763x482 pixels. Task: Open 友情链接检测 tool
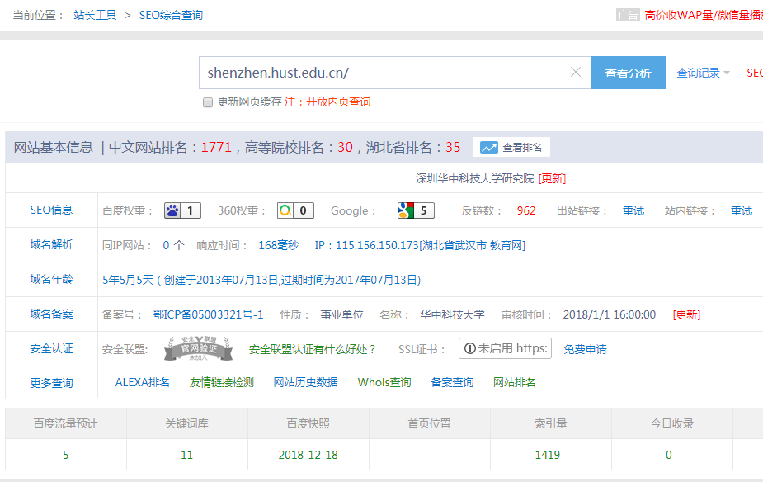pos(221,382)
